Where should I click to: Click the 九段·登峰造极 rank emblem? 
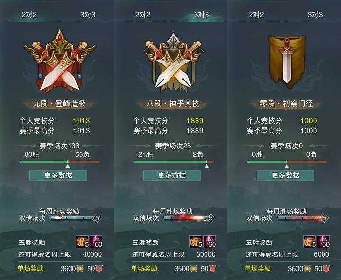pyautogui.click(x=60, y=61)
